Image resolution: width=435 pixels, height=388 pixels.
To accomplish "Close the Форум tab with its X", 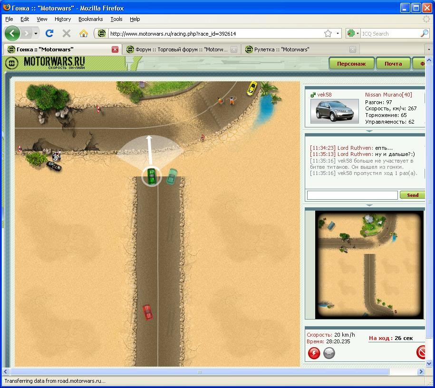I will 234,49.
